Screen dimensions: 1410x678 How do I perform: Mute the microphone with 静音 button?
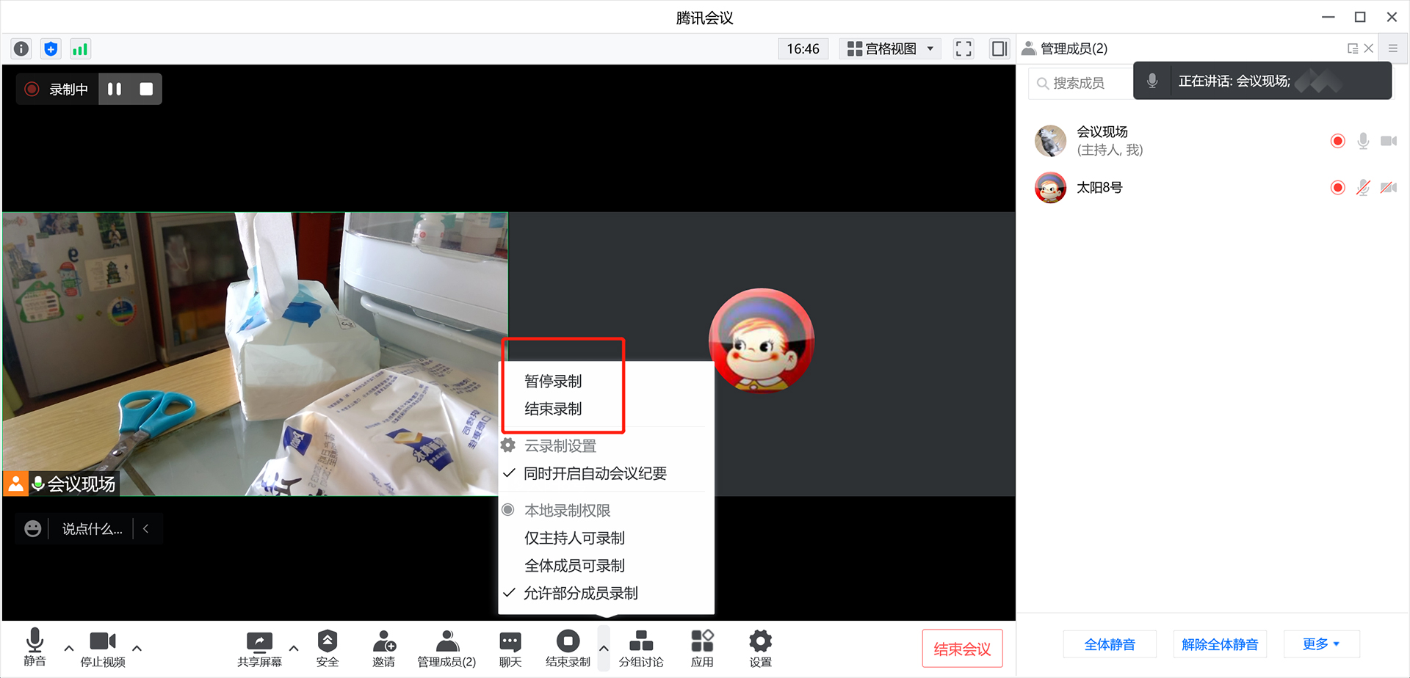35,648
